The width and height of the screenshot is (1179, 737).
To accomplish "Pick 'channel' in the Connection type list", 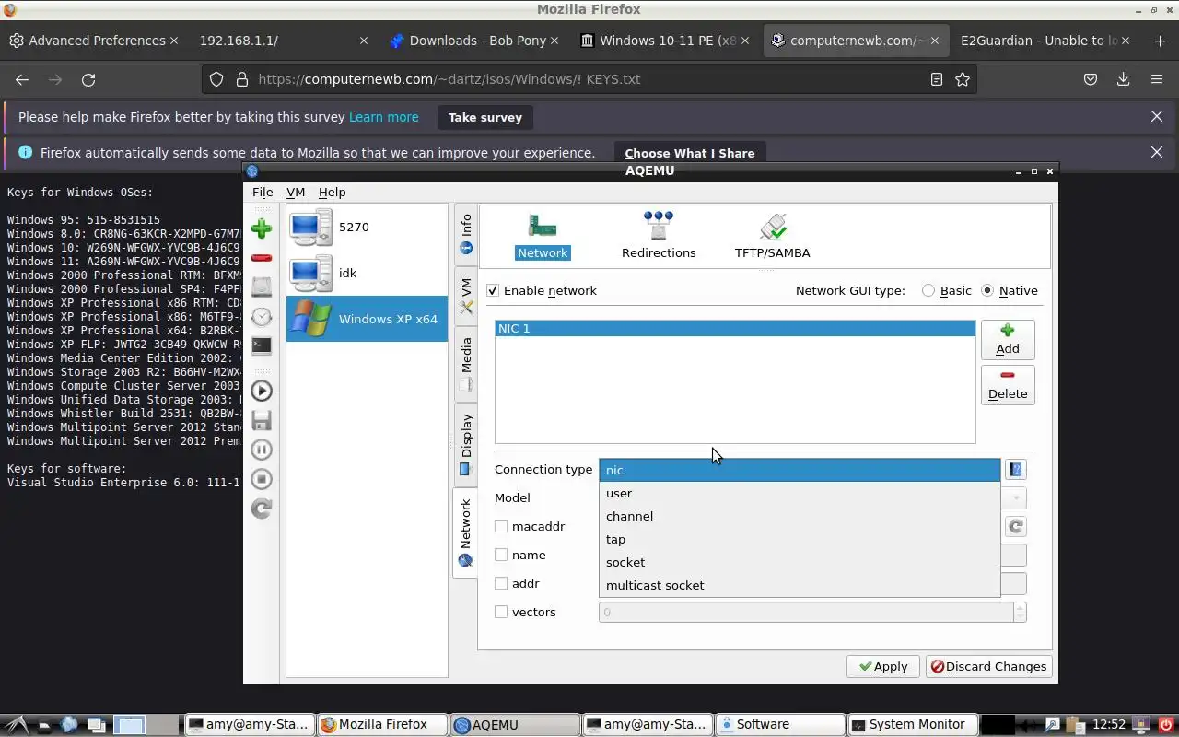I will coord(800,516).
